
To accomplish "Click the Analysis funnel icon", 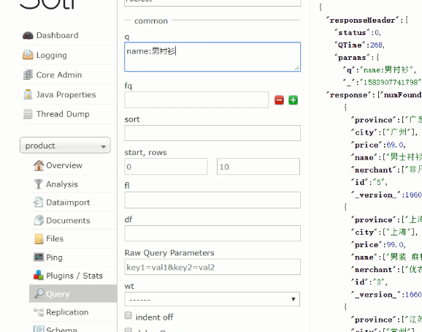I will tap(39, 184).
